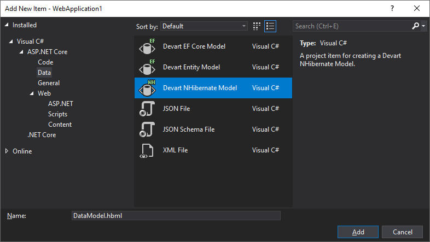
Task: Click the Cancel button
Action: (x=402, y=232)
